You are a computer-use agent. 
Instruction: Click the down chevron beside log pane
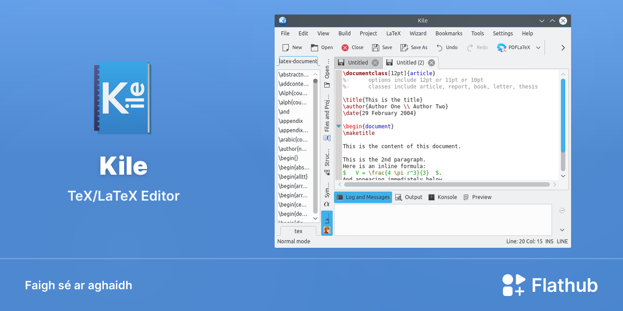tap(562, 230)
